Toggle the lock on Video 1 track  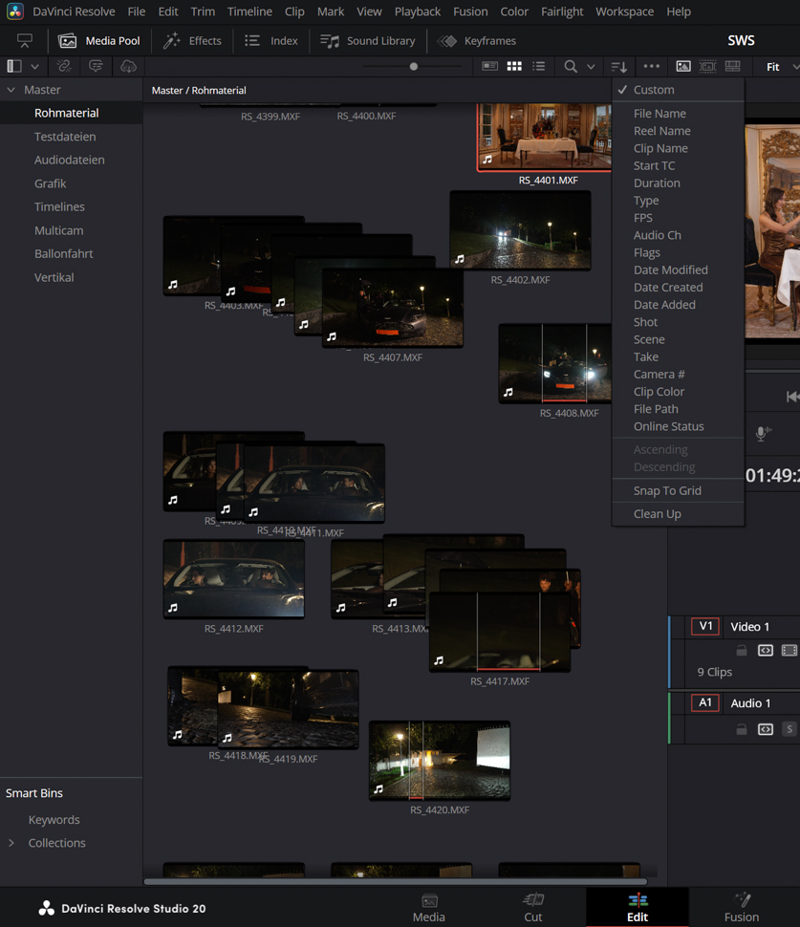click(741, 651)
